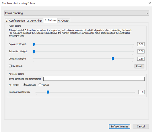
Task: Click the Saturation Weight slider handle
Action: coord(34,52)
